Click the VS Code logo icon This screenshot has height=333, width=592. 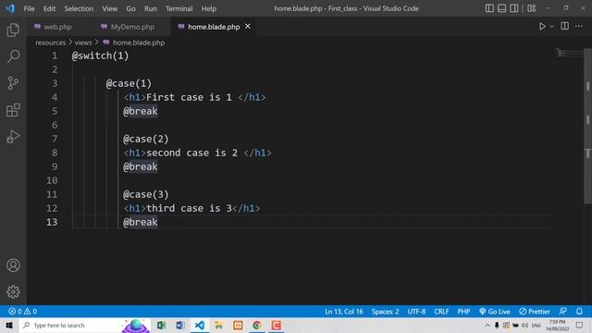(10, 8)
